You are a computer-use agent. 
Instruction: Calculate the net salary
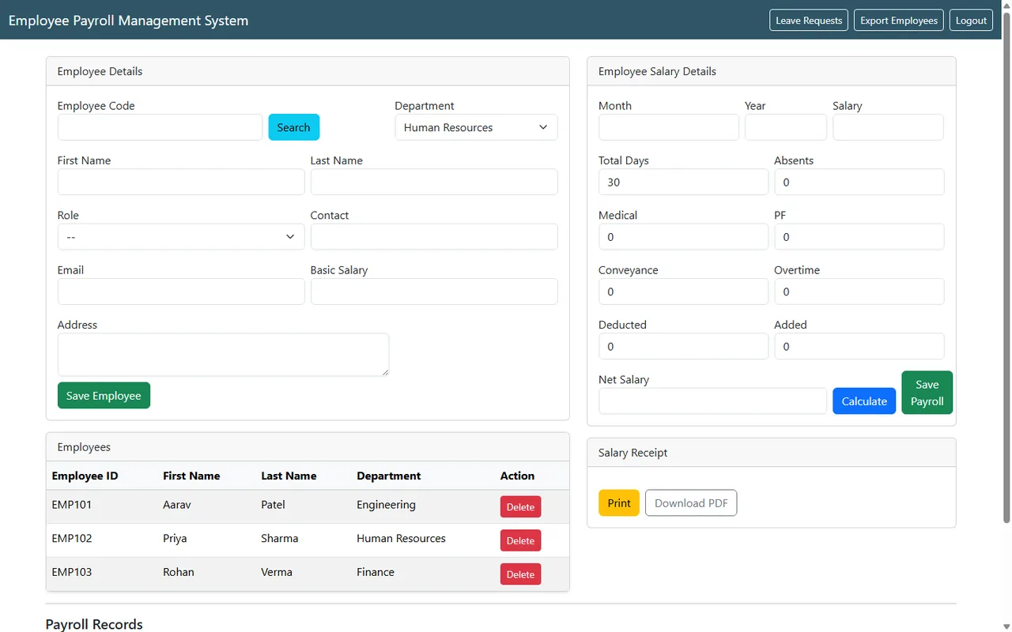(x=864, y=401)
